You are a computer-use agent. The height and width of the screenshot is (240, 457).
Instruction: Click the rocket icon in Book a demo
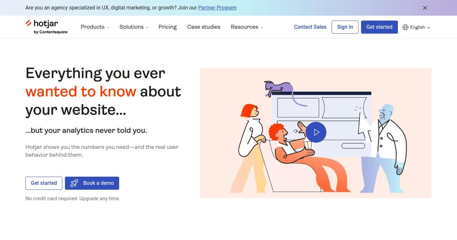pyautogui.click(x=74, y=183)
